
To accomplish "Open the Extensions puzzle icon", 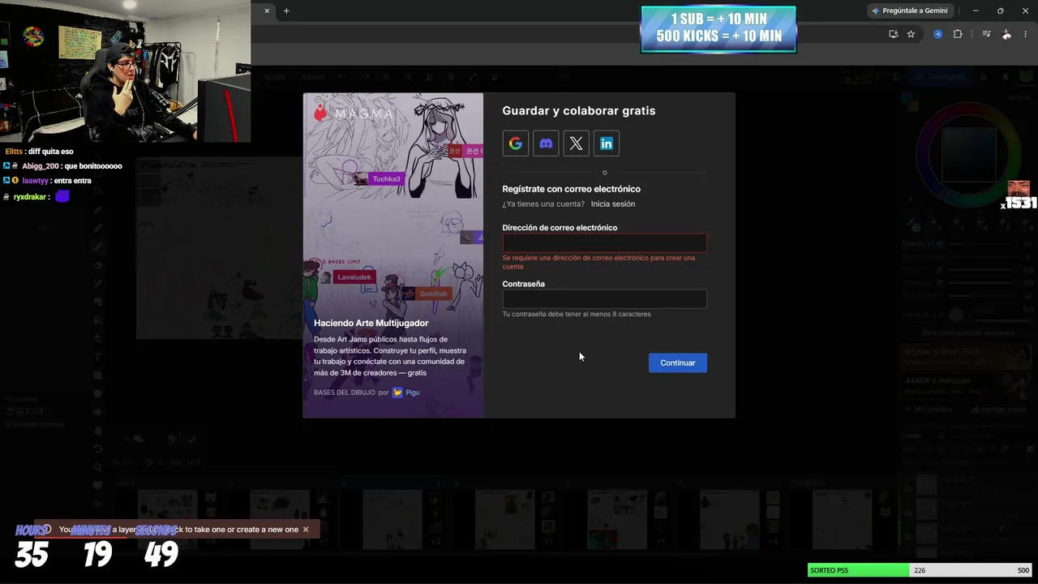I will pyautogui.click(x=958, y=34).
